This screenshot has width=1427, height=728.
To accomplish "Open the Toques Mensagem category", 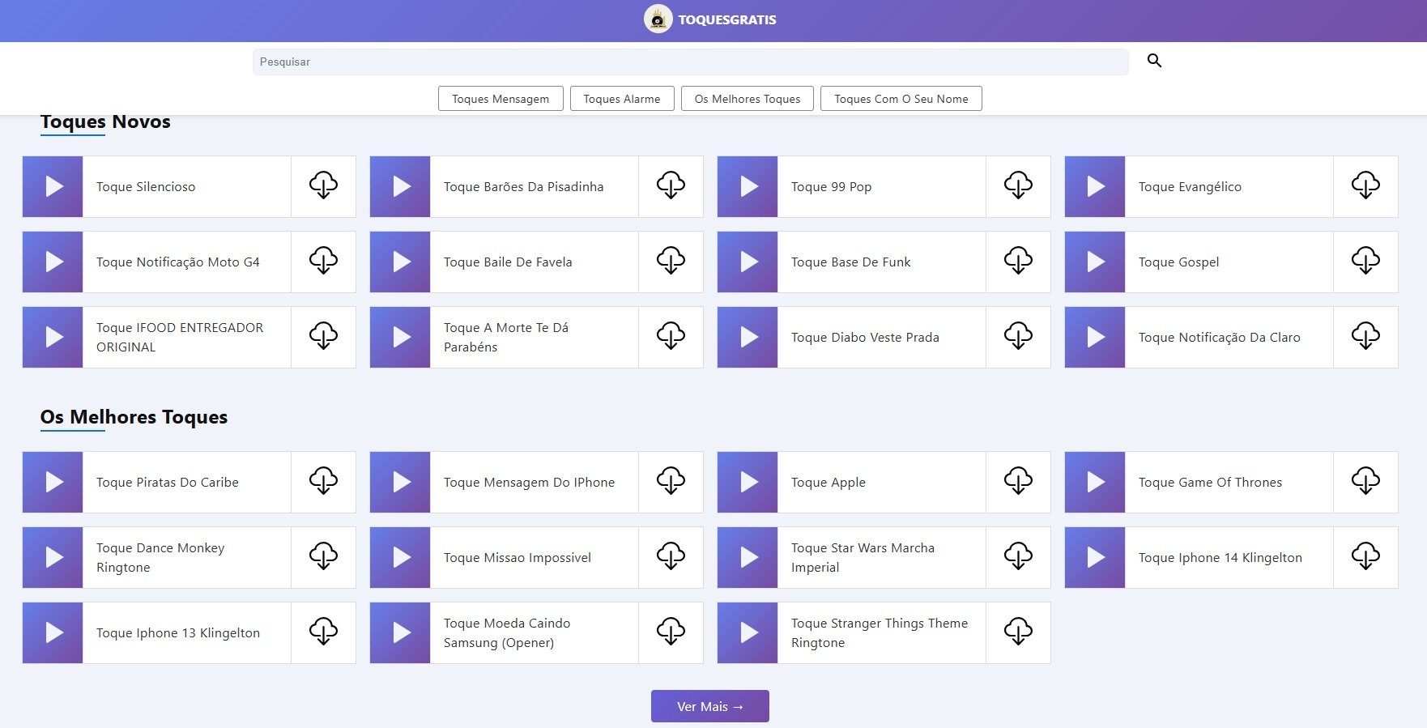I will click(501, 99).
